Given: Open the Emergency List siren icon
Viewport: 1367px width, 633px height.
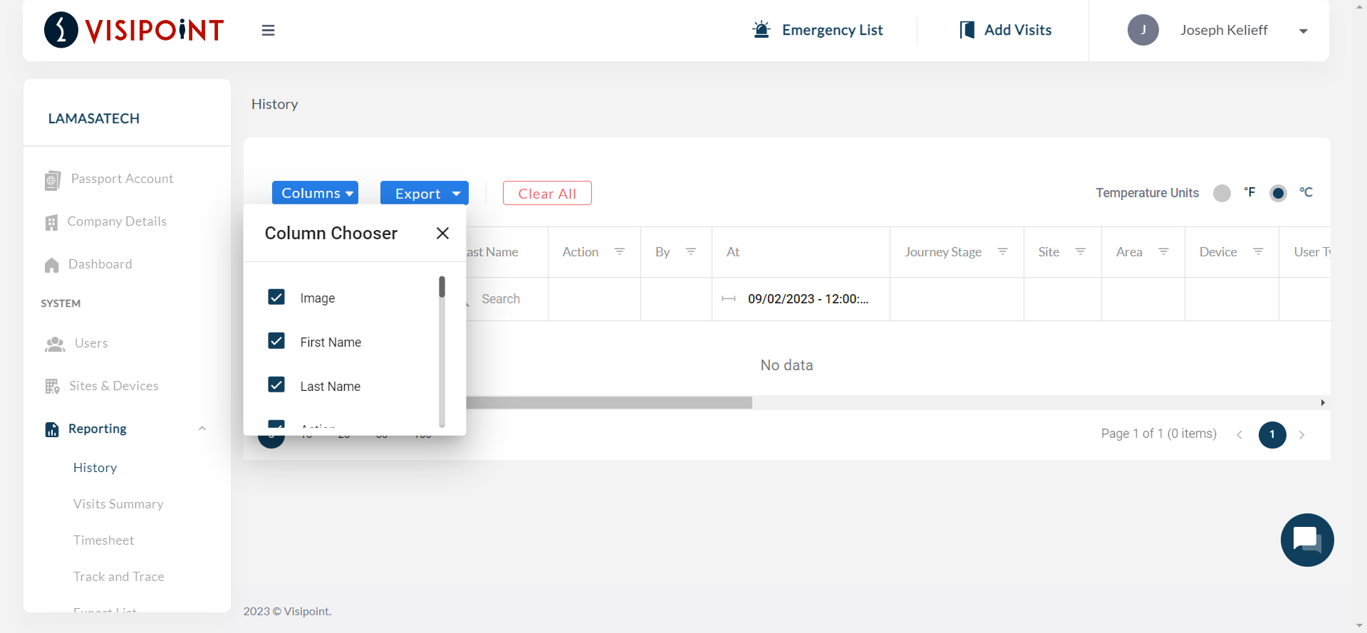Looking at the screenshot, I should [762, 30].
